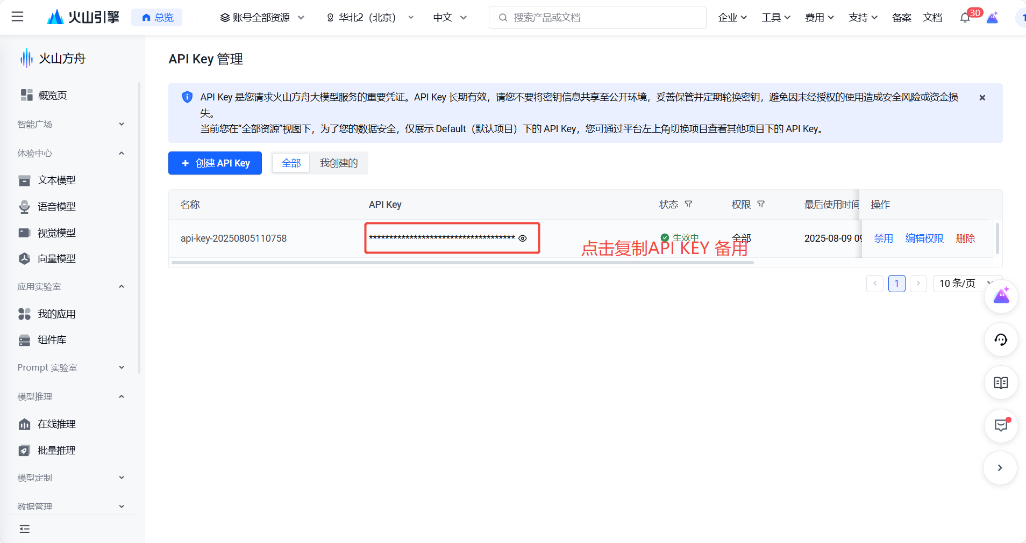Click 编辑权限 for the API key
Viewport: 1026px width, 543px height.
(x=924, y=238)
